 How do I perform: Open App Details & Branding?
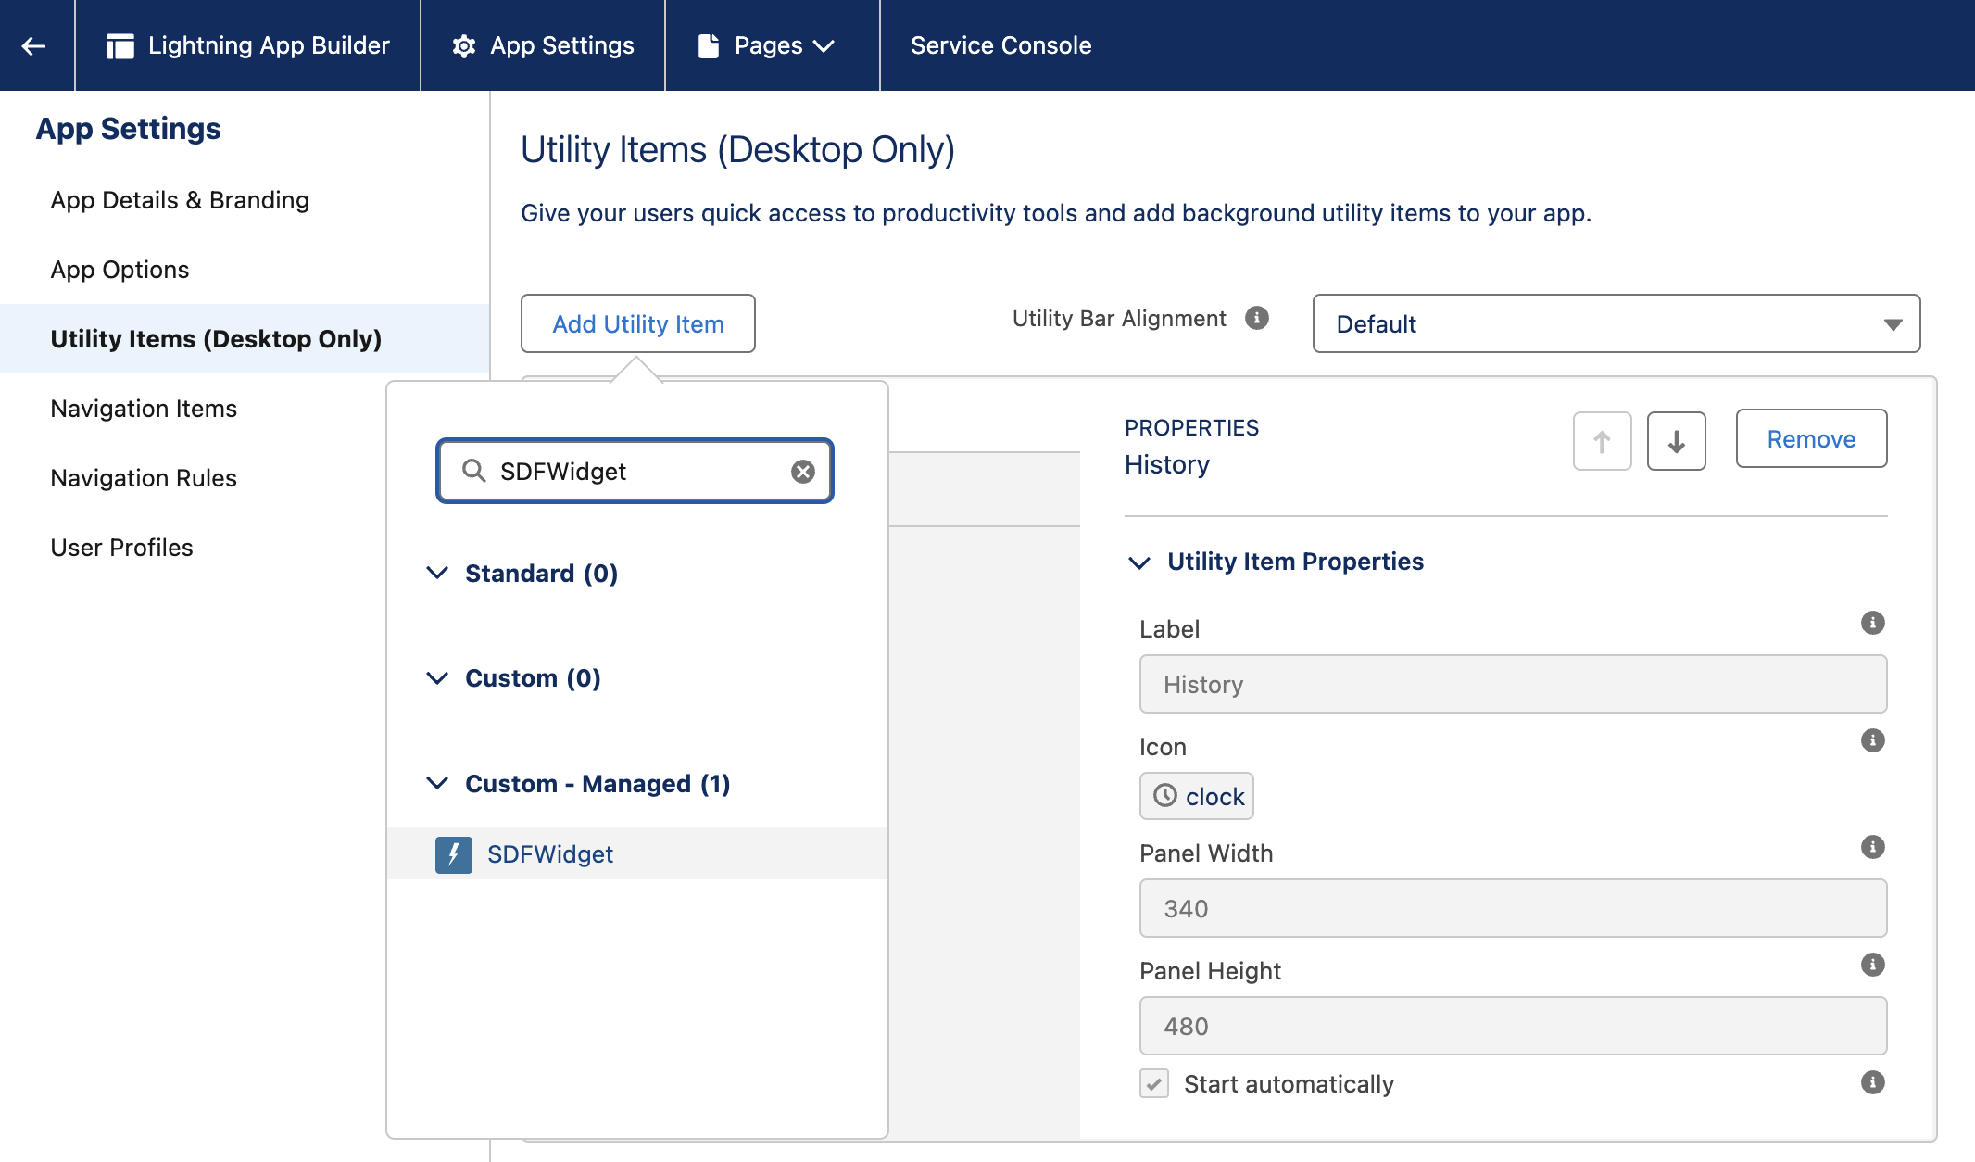pyautogui.click(x=180, y=200)
